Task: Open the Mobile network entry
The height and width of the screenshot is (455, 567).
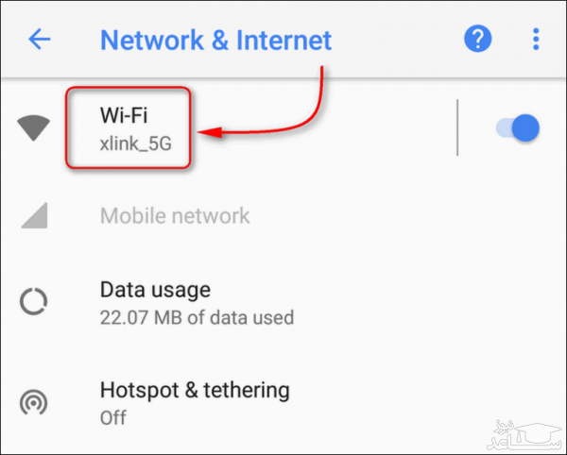Action: (283, 215)
